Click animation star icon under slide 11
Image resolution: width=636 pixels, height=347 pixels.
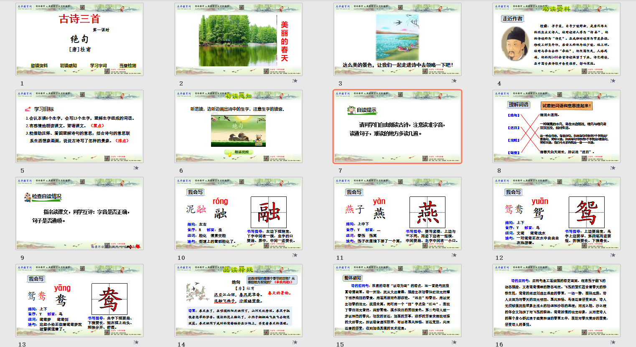tap(454, 255)
